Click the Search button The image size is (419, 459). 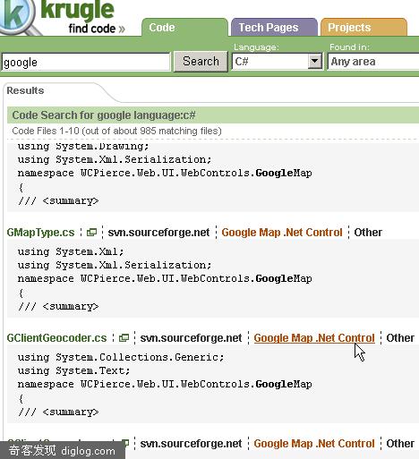point(201,62)
